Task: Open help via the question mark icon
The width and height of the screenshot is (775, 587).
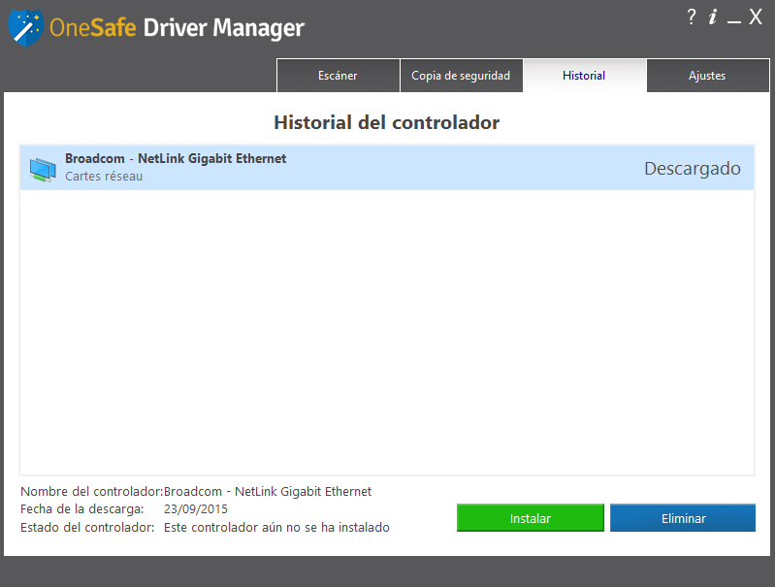Action: pos(692,17)
